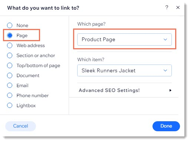
Task: Close the link dialog with X
Action: click(178, 7)
